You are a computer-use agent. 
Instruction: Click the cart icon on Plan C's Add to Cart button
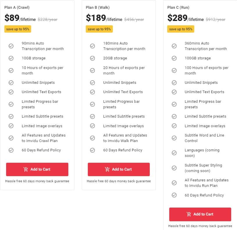point(189,214)
